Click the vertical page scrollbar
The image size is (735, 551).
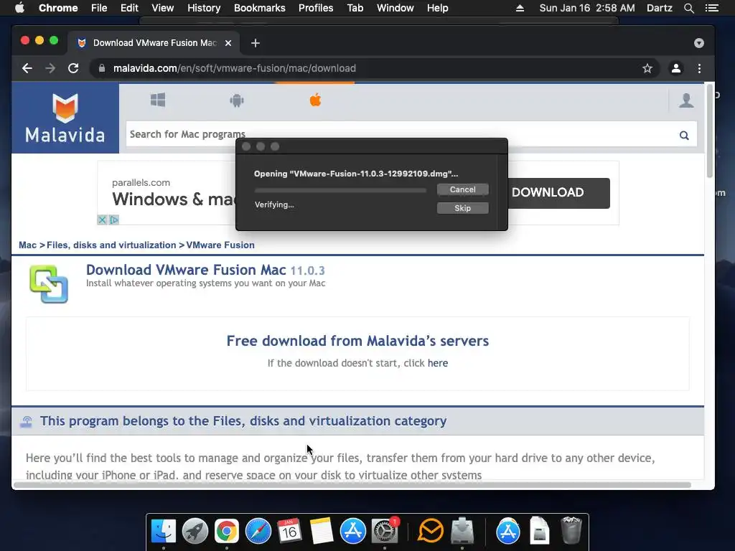710,131
